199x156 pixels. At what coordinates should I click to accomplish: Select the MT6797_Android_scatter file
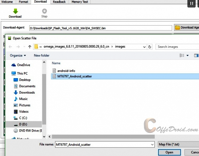pyautogui.click(x=125, y=76)
